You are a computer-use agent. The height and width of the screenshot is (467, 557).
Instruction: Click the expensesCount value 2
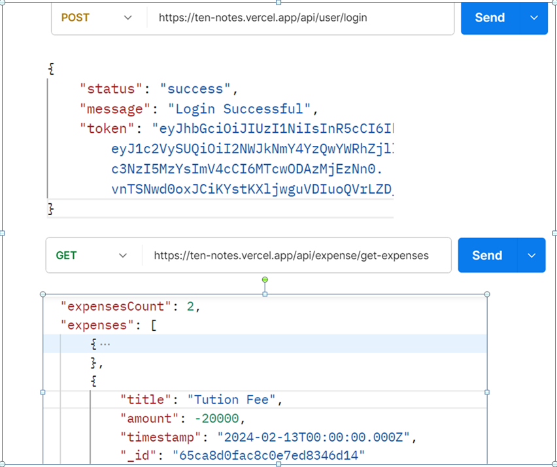coord(190,306)
